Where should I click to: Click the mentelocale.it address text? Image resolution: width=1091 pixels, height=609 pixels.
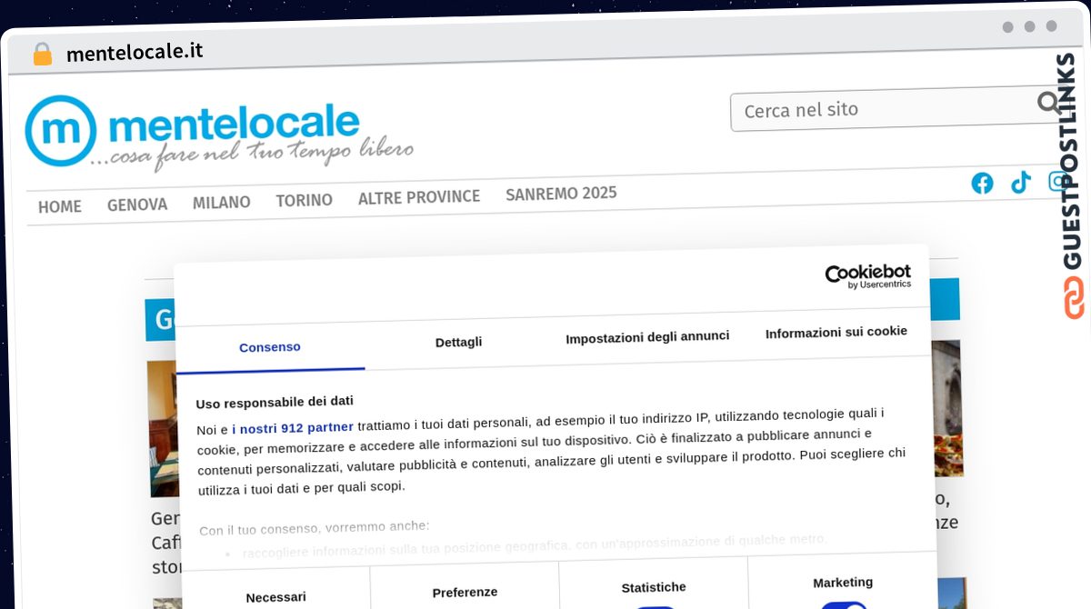pos(135,52)
